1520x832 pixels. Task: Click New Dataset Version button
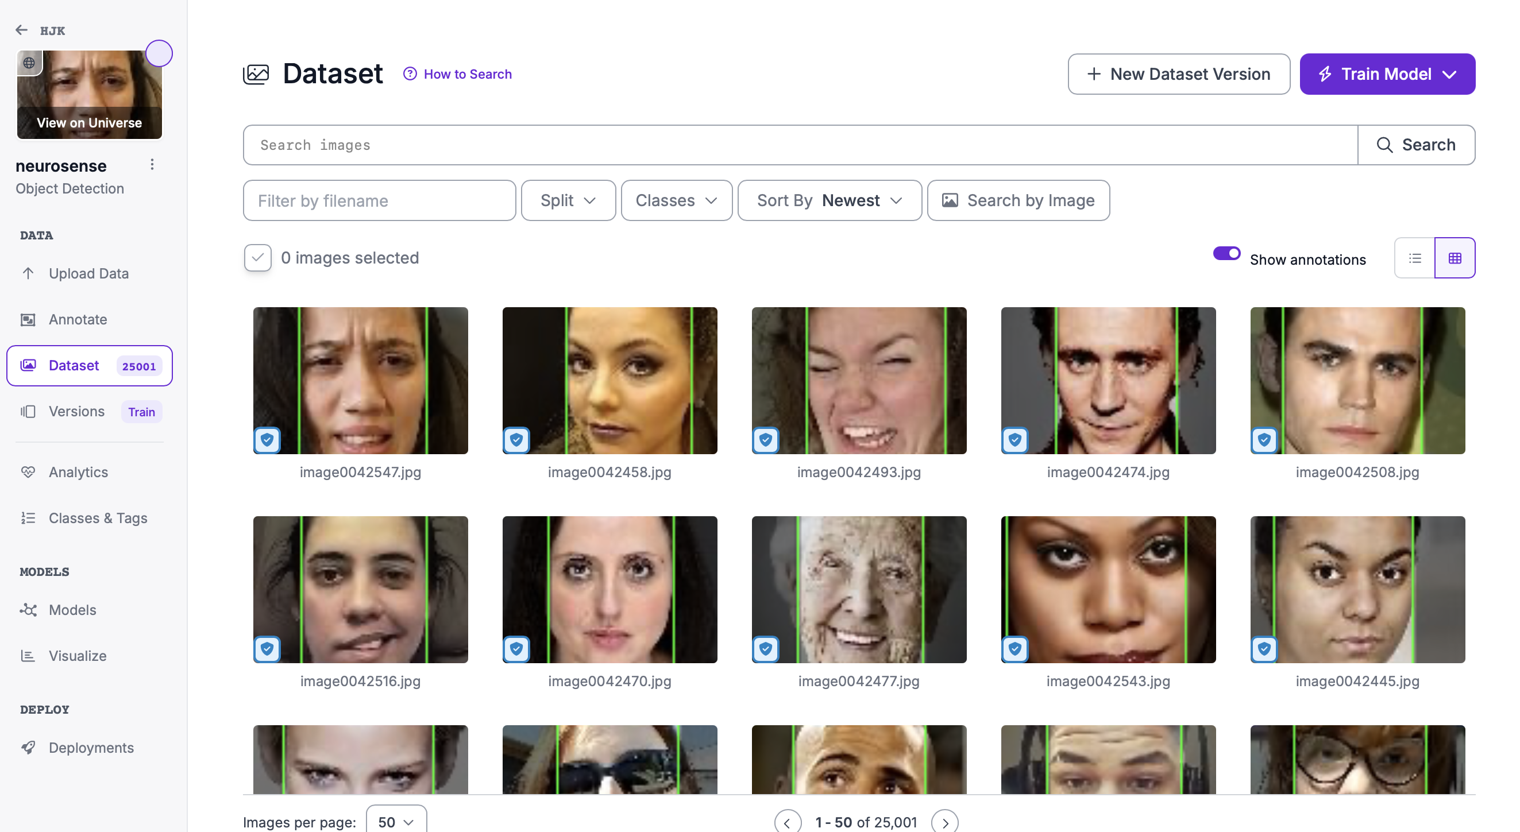click(1178, 73)
